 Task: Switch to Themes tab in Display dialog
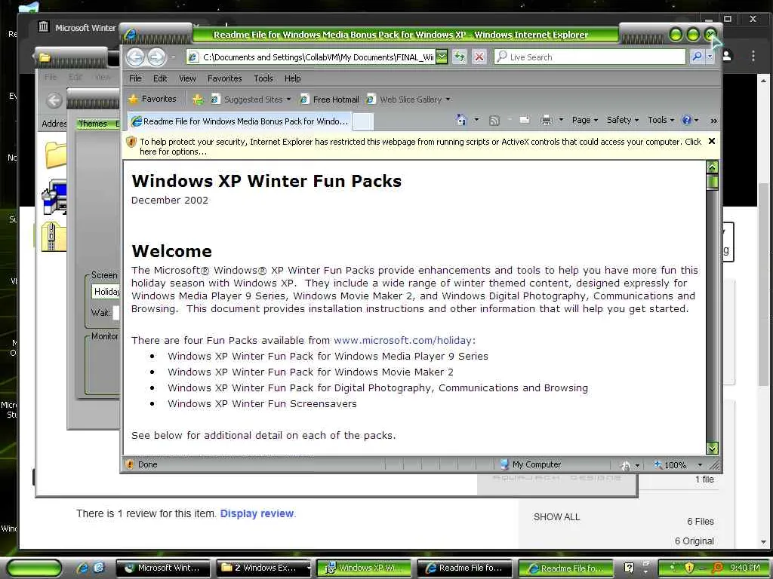click(x=93, y=124)
